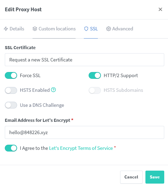This screenshot has width=168, height=187.
Task: Click the Save button
Action: tap(155, 177)
